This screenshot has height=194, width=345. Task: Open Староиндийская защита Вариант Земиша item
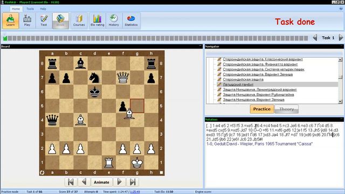pyautogui.click(x=258, y=74)
